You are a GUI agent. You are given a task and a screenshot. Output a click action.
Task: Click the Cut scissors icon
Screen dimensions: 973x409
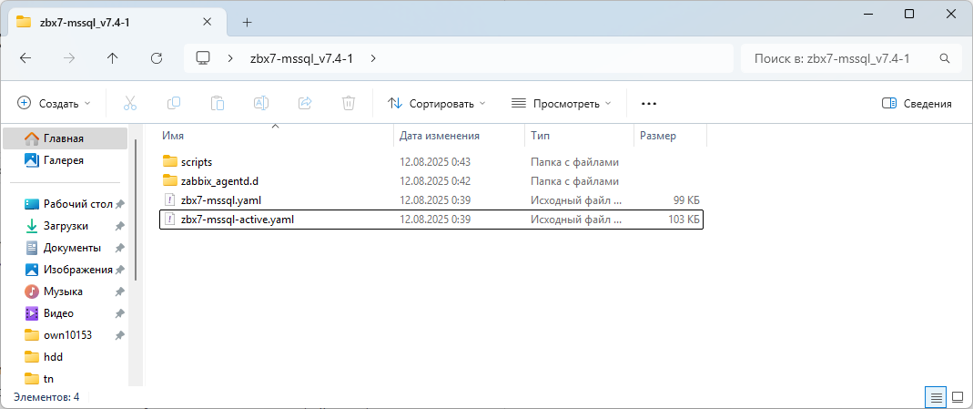tap(129, 103)
